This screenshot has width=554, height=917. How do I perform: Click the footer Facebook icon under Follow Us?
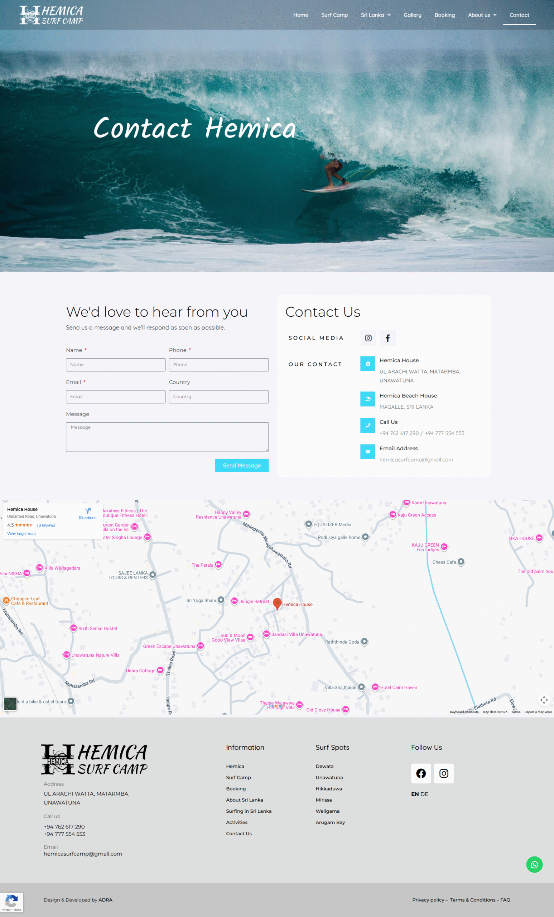pos(420,773)
